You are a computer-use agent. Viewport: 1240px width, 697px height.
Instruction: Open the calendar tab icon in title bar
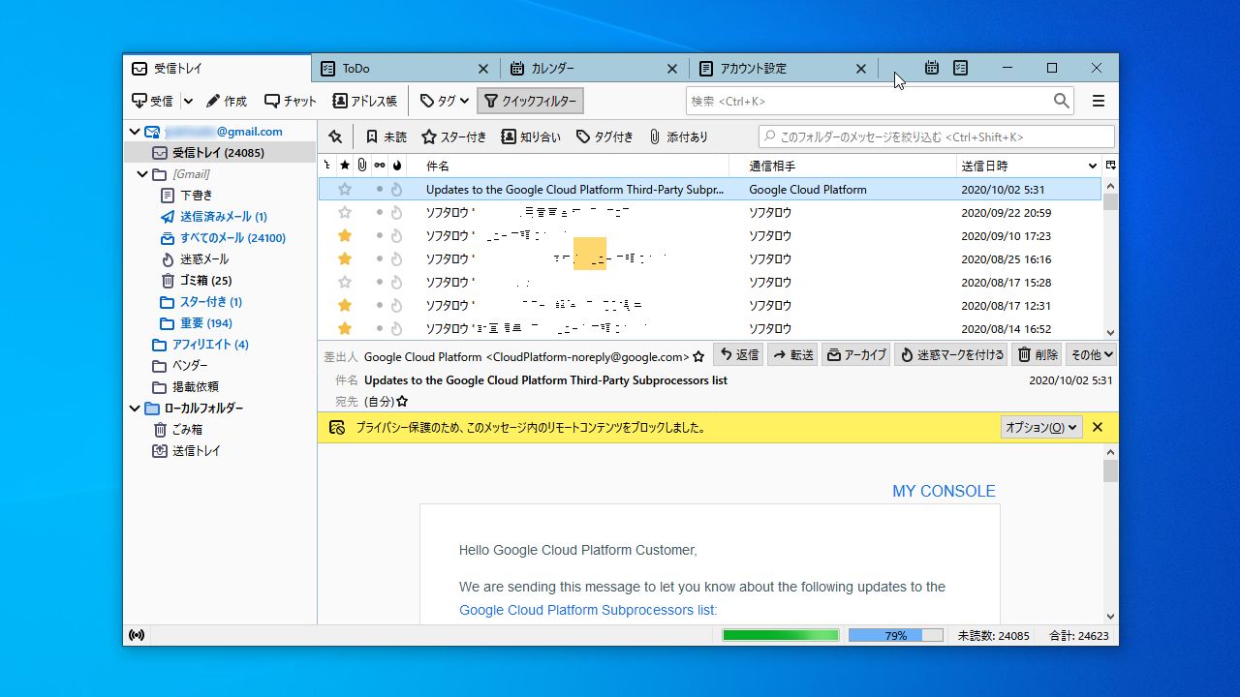(931, 68)
